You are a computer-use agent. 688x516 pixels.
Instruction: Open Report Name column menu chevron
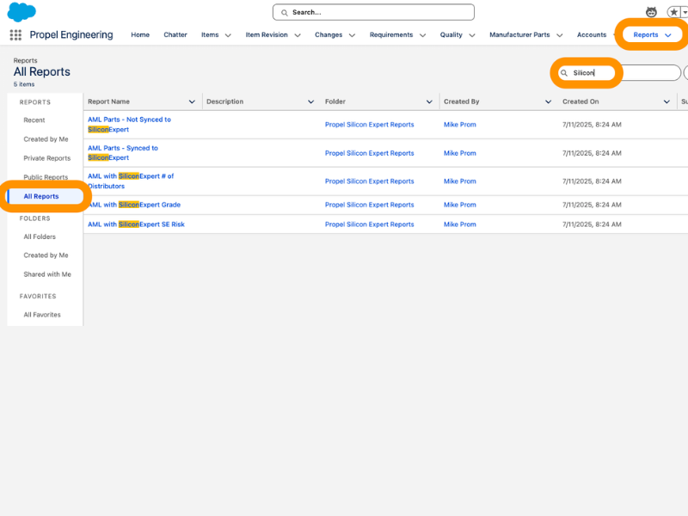tap(192, 101)
